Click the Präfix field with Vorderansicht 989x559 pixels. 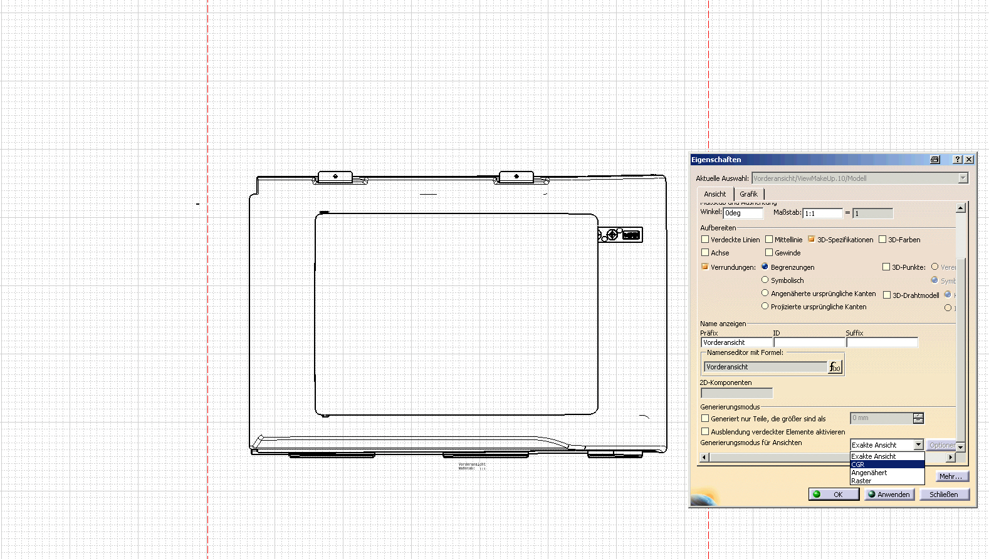(737, 342)
